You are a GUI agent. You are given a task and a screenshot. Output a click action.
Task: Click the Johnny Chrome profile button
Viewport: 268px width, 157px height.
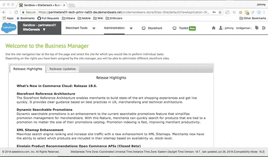261,5
